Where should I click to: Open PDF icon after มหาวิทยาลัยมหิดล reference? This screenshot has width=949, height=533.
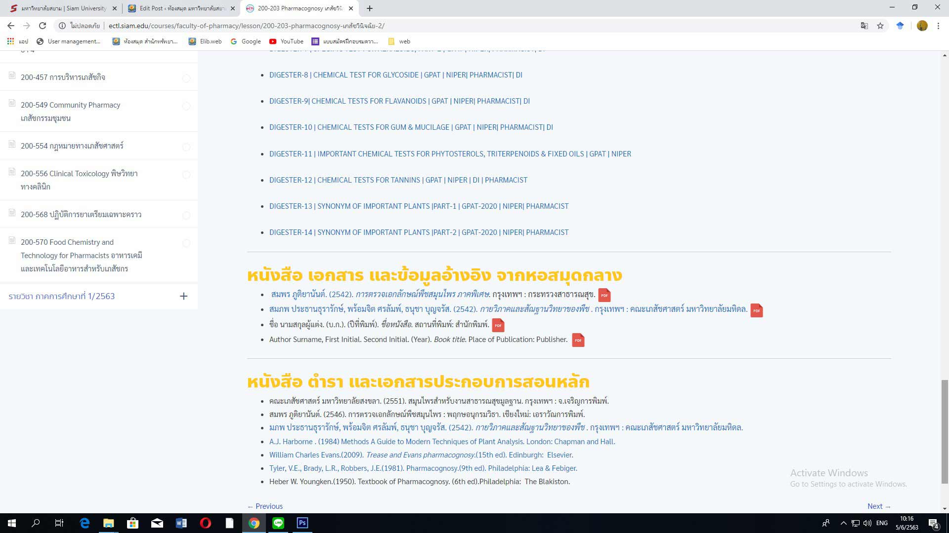tap(756, 310)
